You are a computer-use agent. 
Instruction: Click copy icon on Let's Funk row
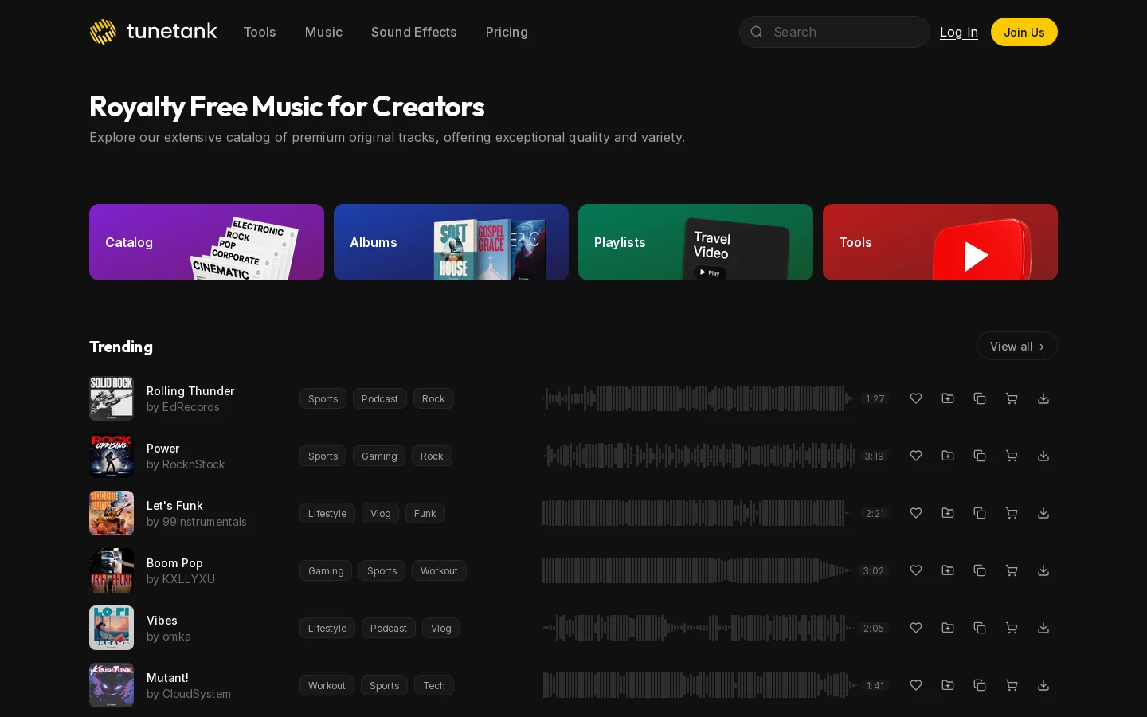(980, 513)
